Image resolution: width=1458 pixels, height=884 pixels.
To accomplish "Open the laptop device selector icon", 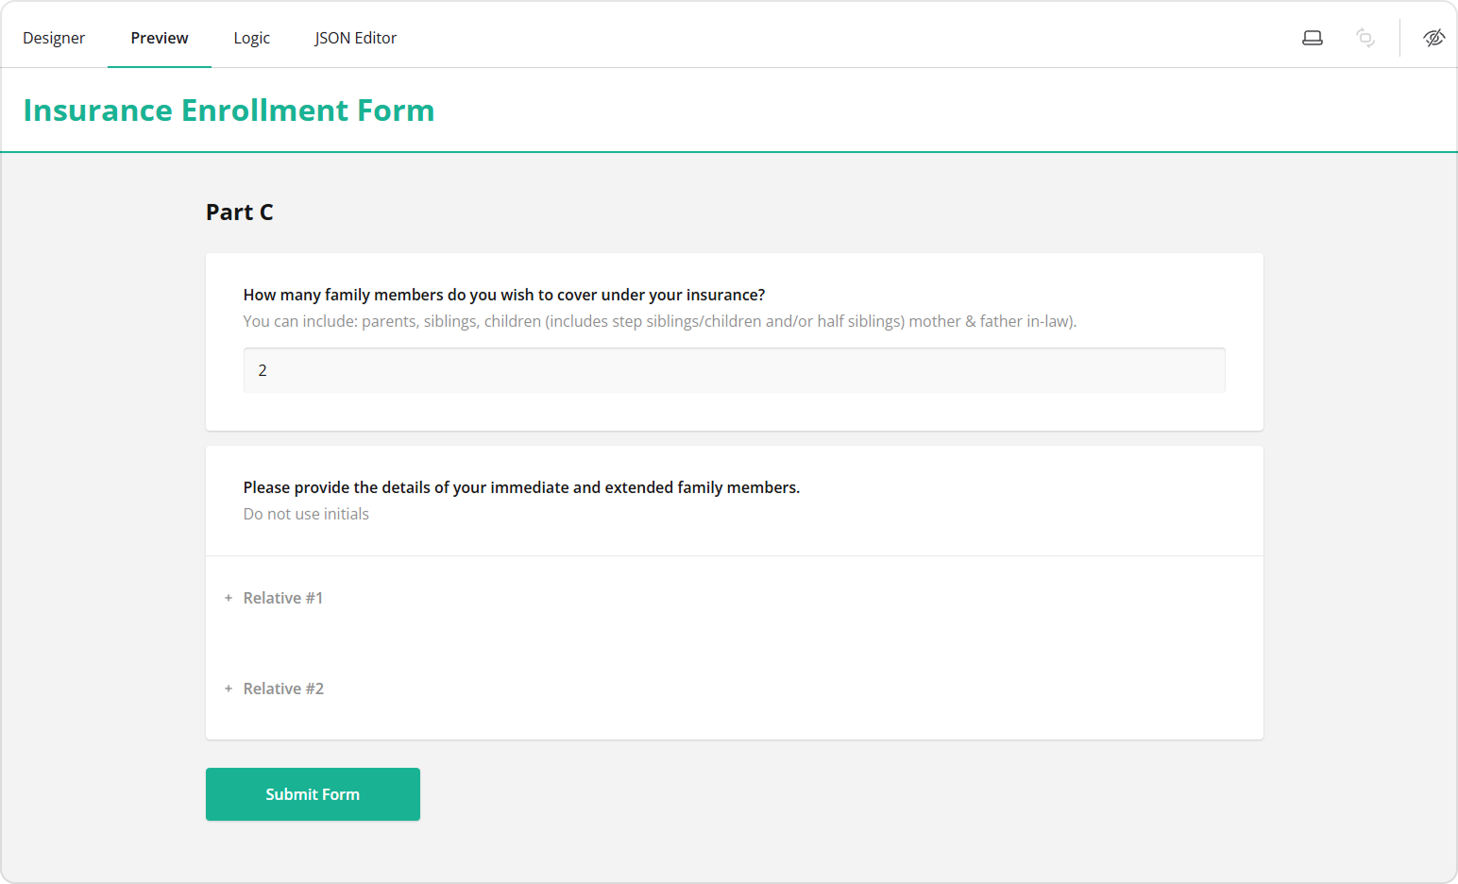I will [1313, 38].
